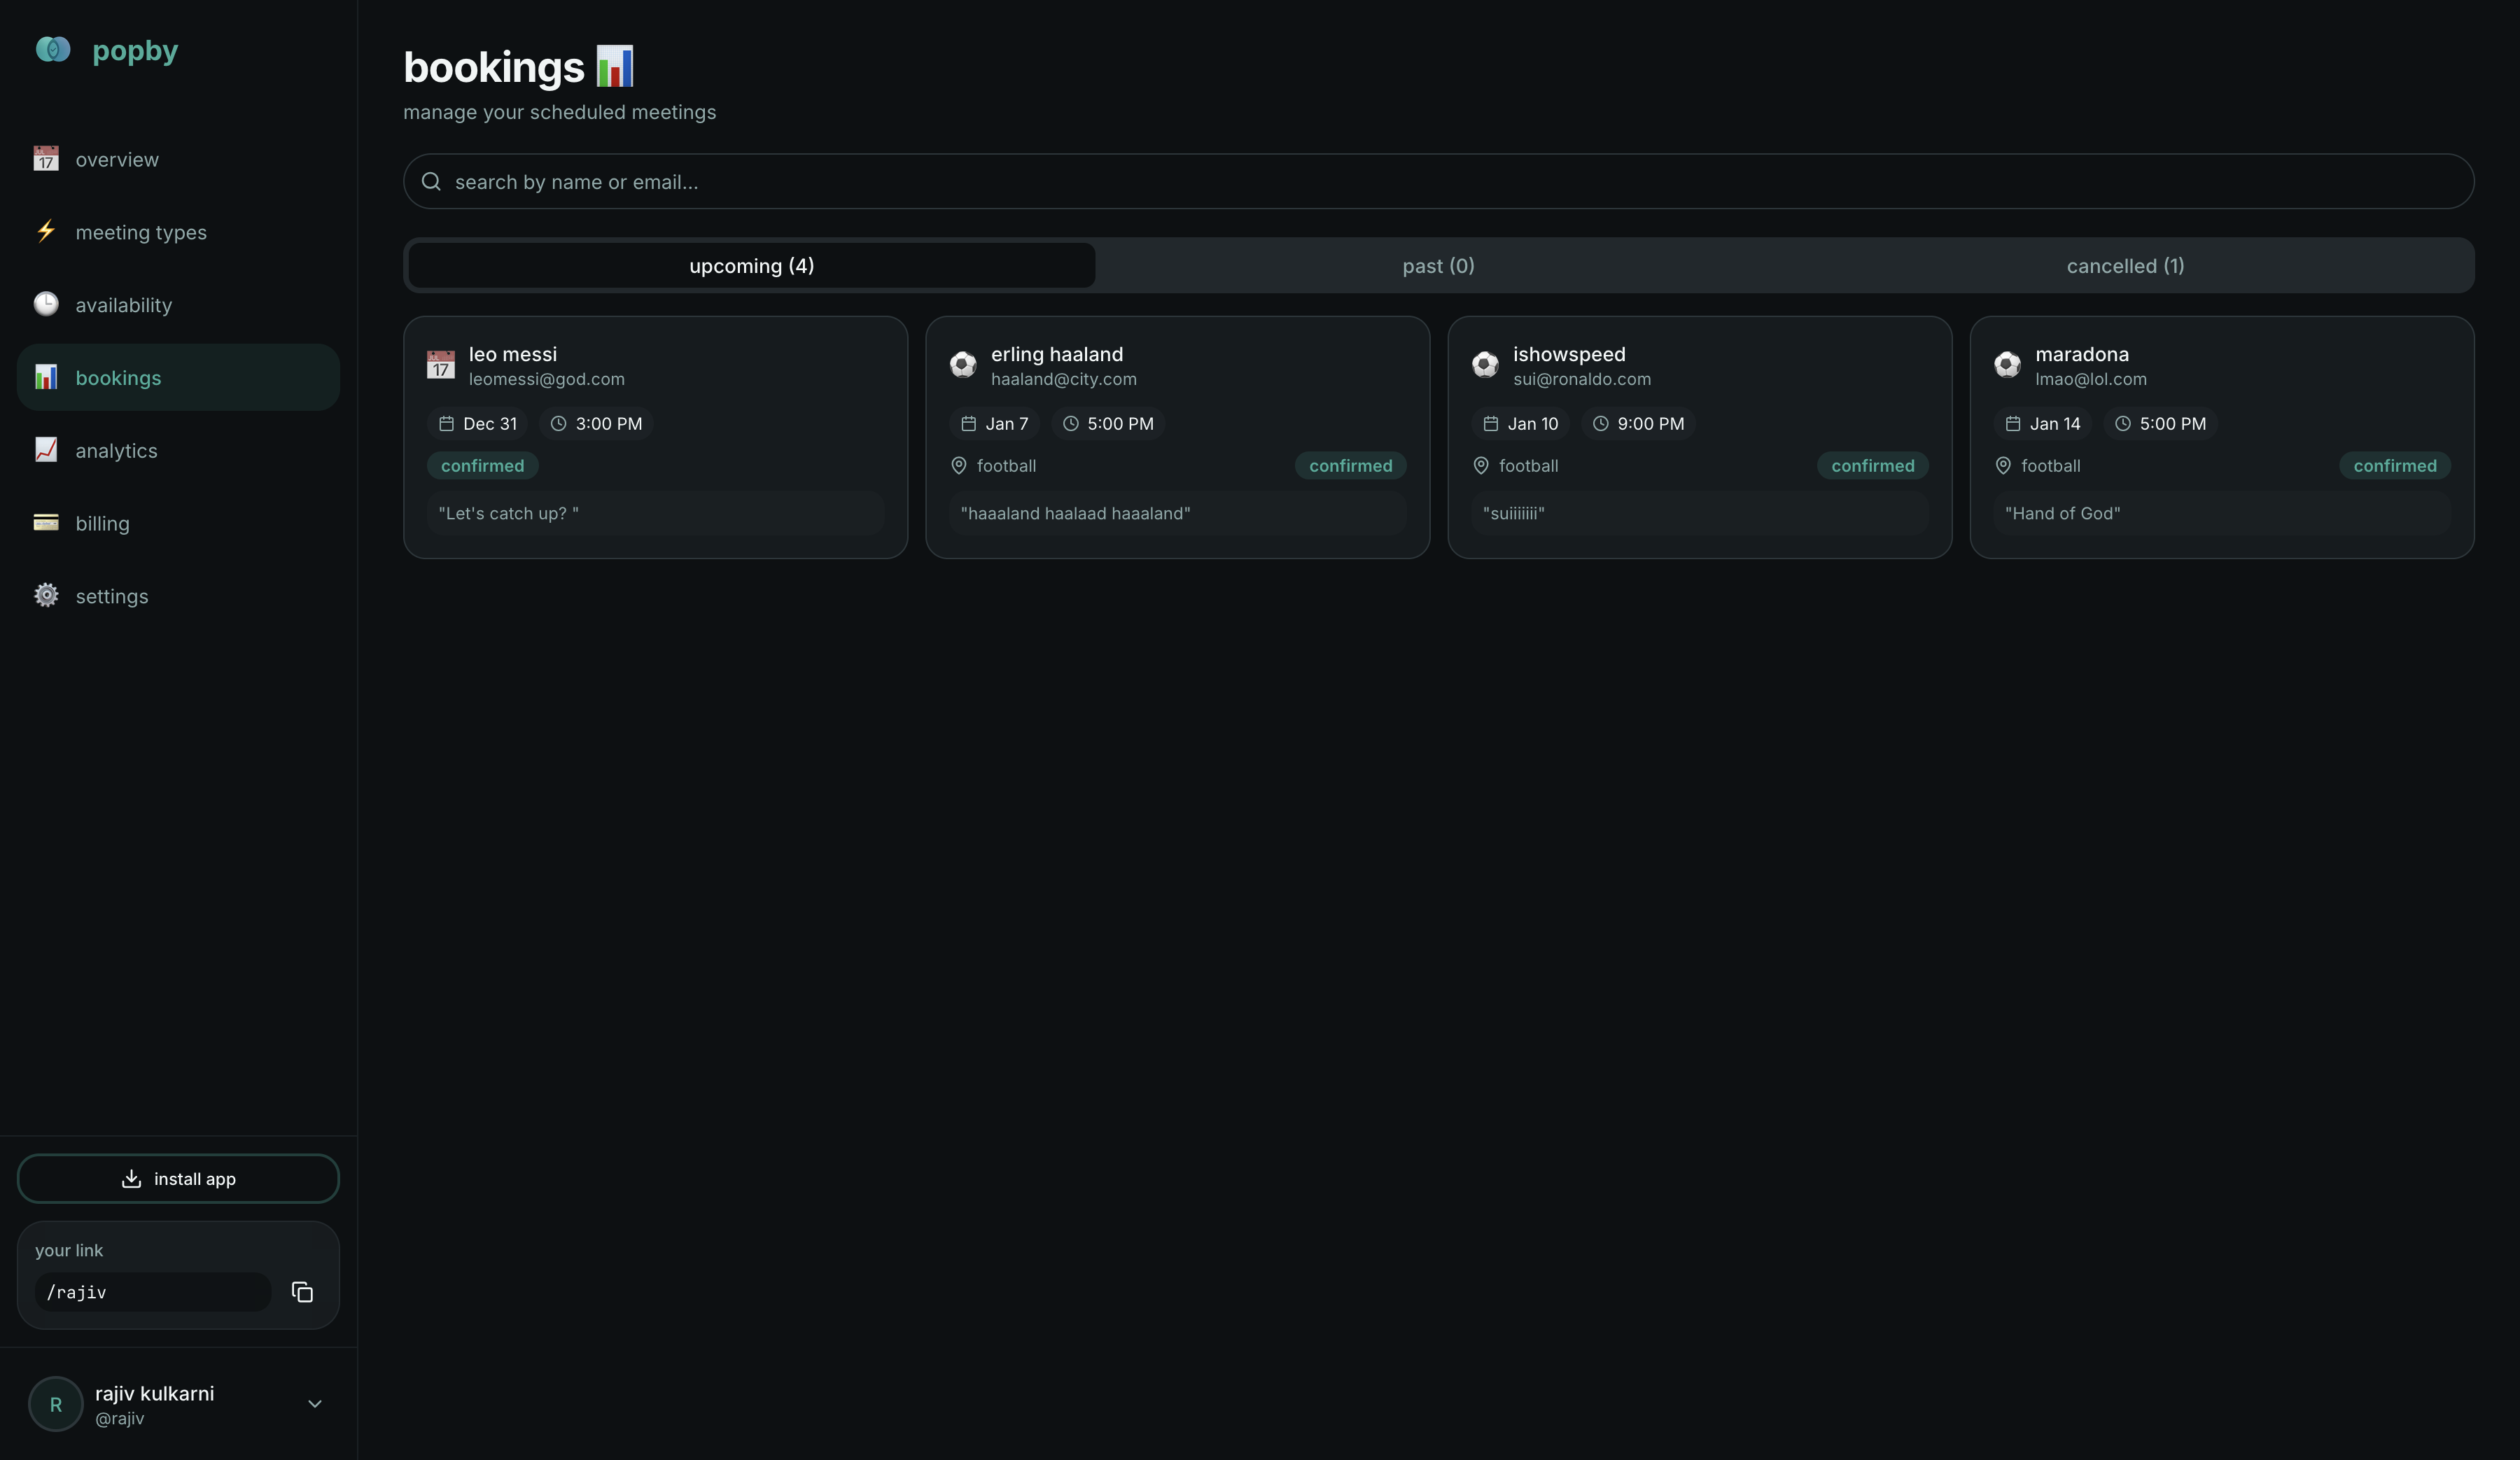Click the search magnifier icon
Image resolution: width=2520 pixels, height=1460 pixels.
pyautogui.click(x=431, y=181)
